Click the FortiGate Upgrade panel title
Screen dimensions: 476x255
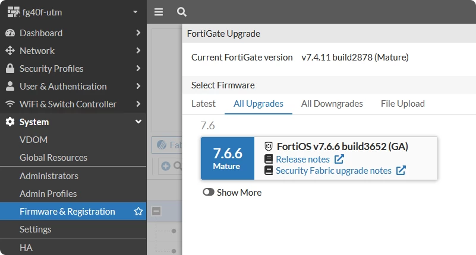(x=223, y=34)
